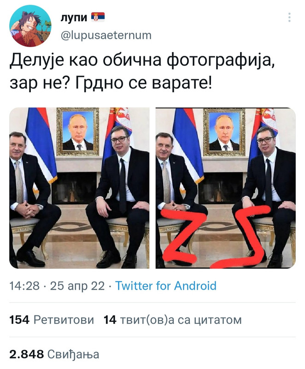Click the Twitter for Android source link
Image resolution: width=305 pixels, height=369 pixels.
coord(166,286)
